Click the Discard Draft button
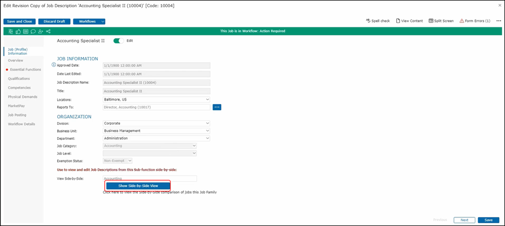 tap(54, 21)
